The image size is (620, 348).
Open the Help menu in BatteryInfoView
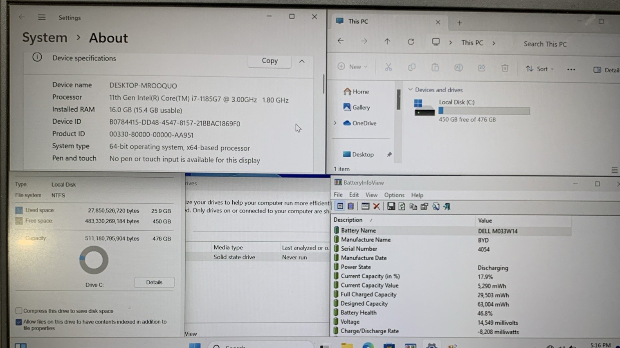pos(417,195)
